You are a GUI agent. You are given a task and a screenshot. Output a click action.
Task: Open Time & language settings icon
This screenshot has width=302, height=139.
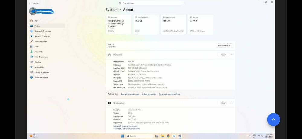pyautogui.click(x=31, y=57)
